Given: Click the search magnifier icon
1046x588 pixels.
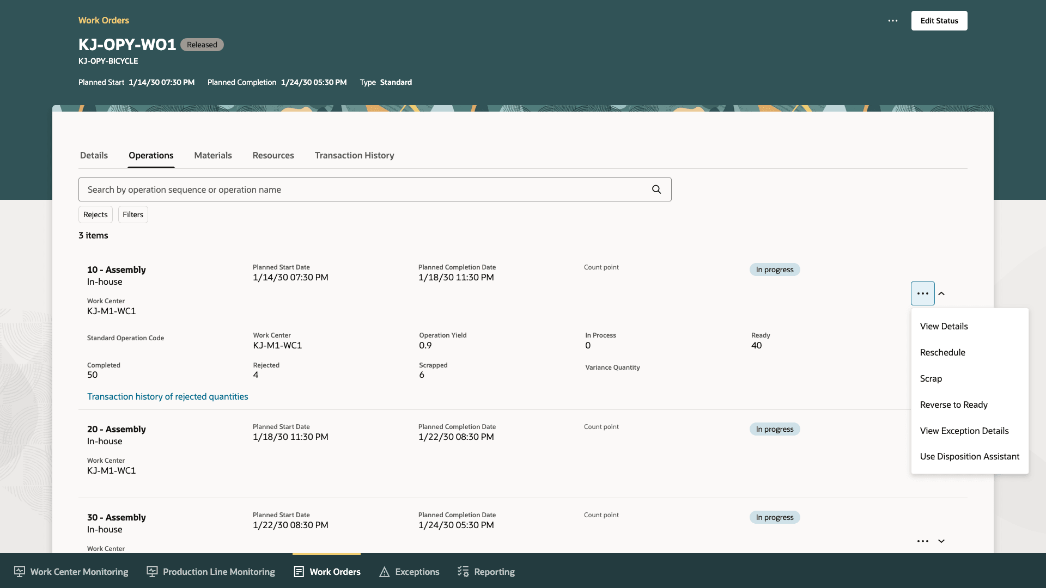Looking at the screenshot, I should [656, 189].
